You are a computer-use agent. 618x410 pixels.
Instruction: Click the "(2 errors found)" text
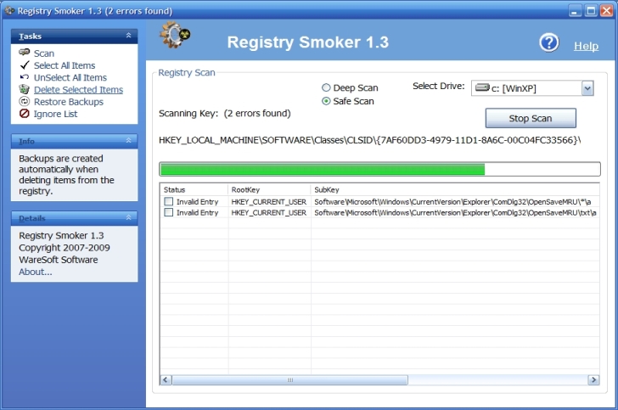(x=257, y=114)
